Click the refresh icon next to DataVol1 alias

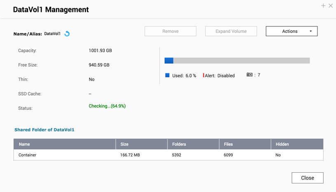coord(67,34)
